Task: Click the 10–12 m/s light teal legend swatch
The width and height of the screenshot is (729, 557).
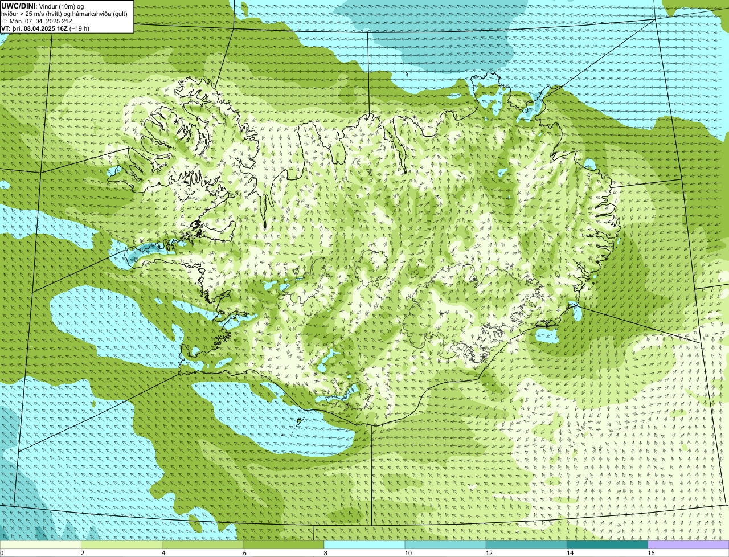Action: point(445,544)
